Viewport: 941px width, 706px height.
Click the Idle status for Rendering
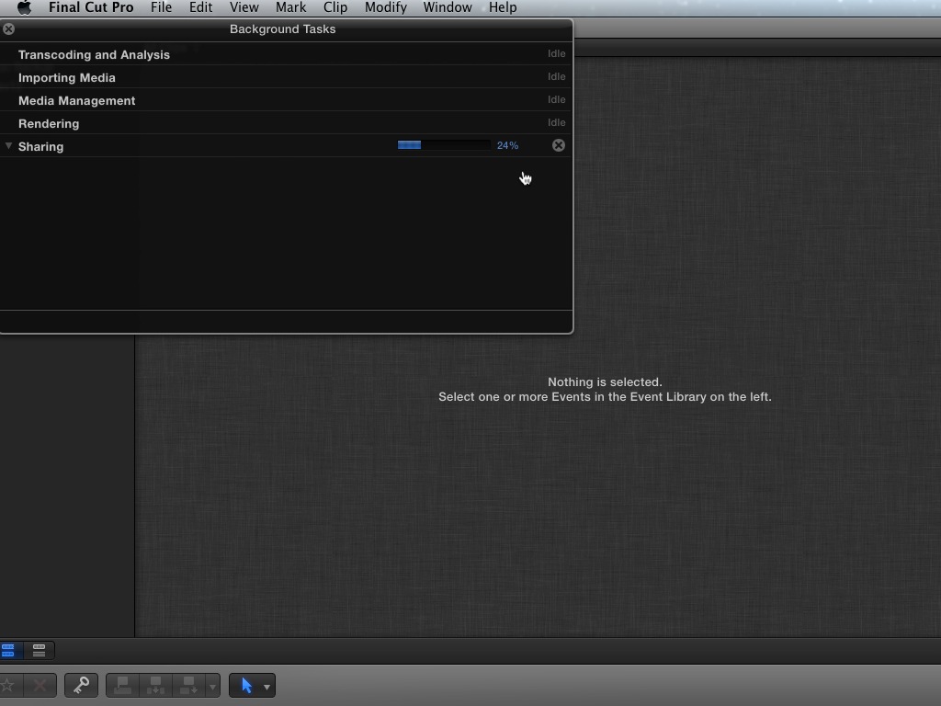click(556, 122)
